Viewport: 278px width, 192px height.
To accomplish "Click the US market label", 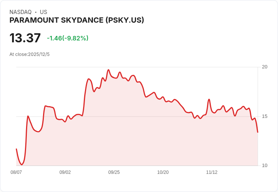I will (x=43, y=12).
